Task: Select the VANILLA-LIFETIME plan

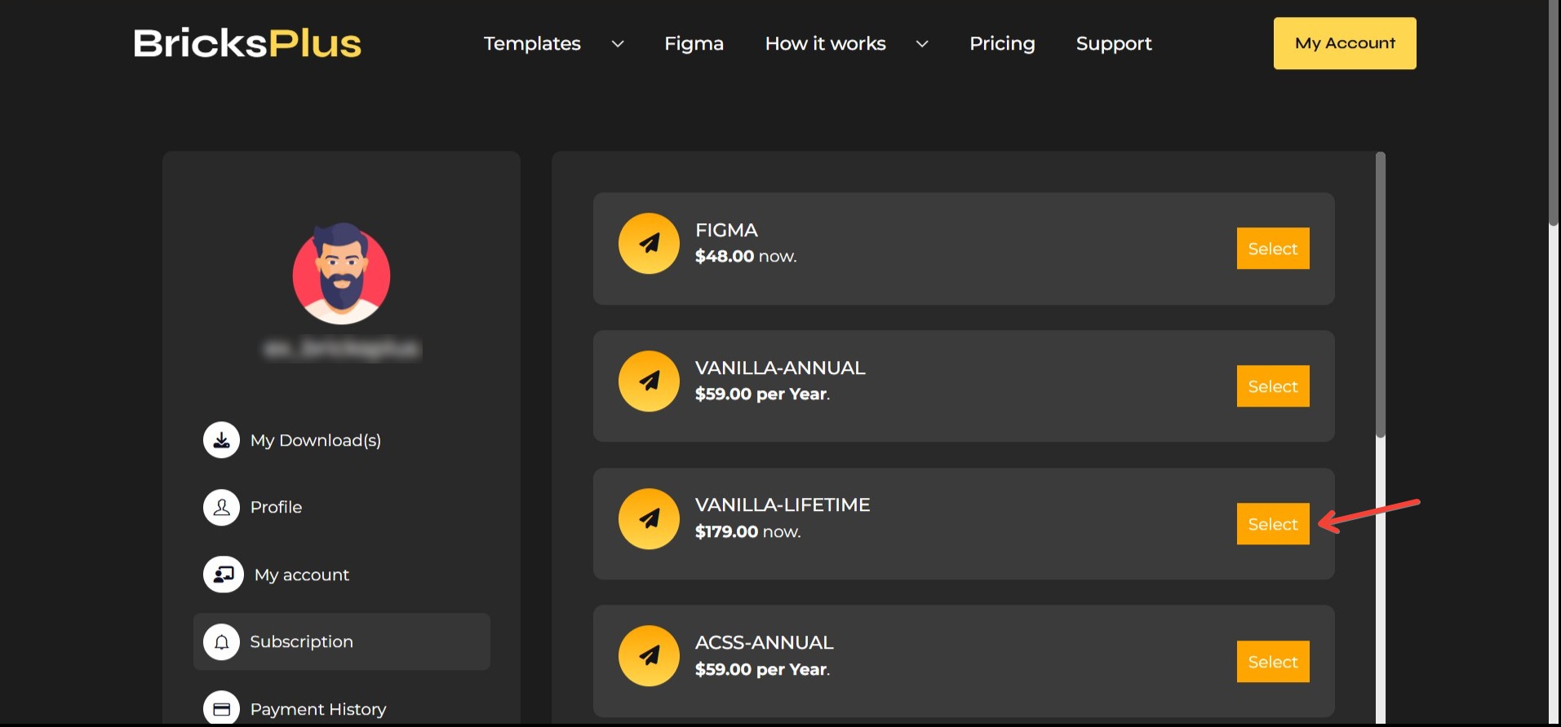Action: 1273,524
